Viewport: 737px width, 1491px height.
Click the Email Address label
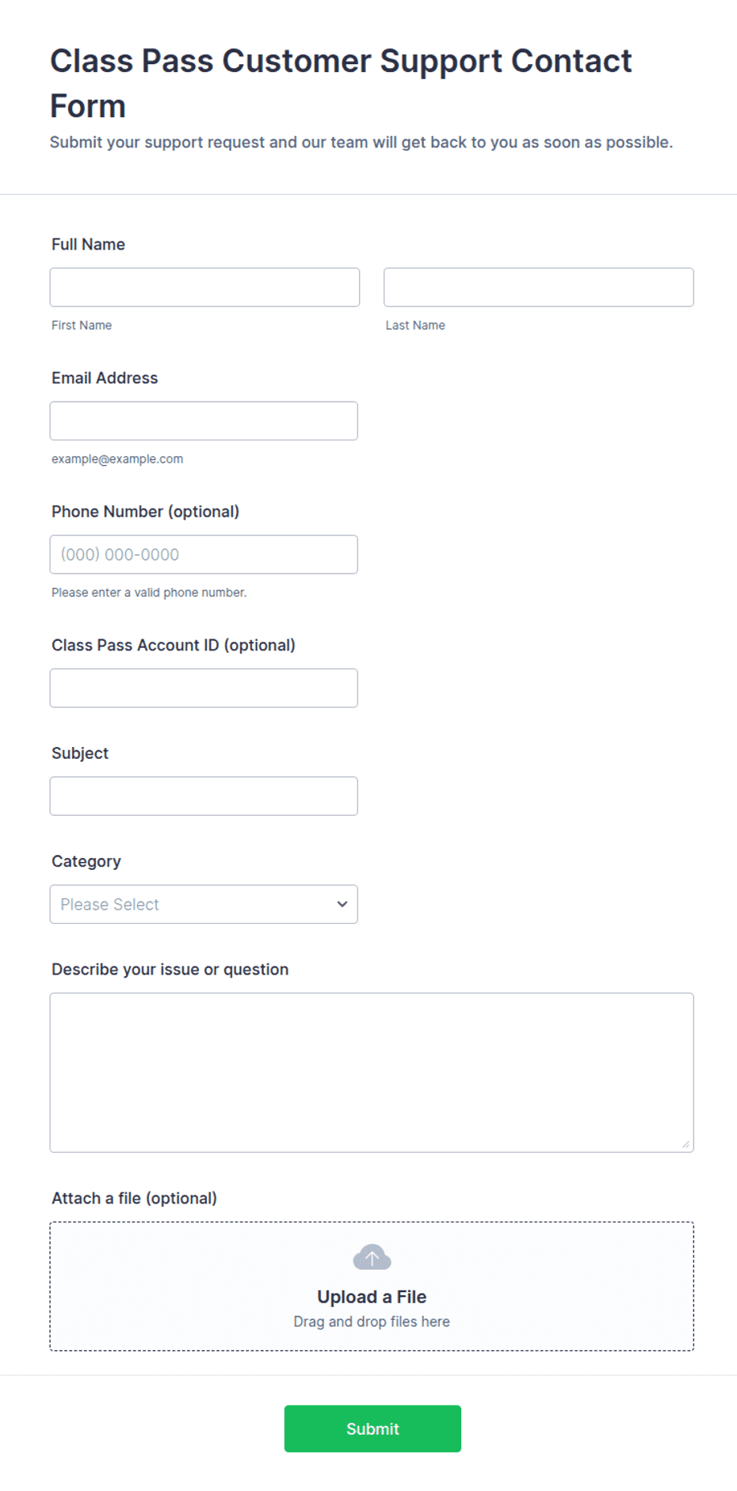[x=105, y=378]
